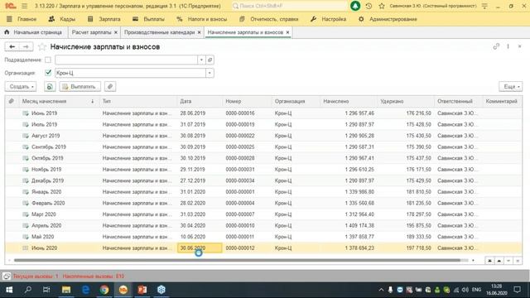Open Windows Start menu

[9, 290]
